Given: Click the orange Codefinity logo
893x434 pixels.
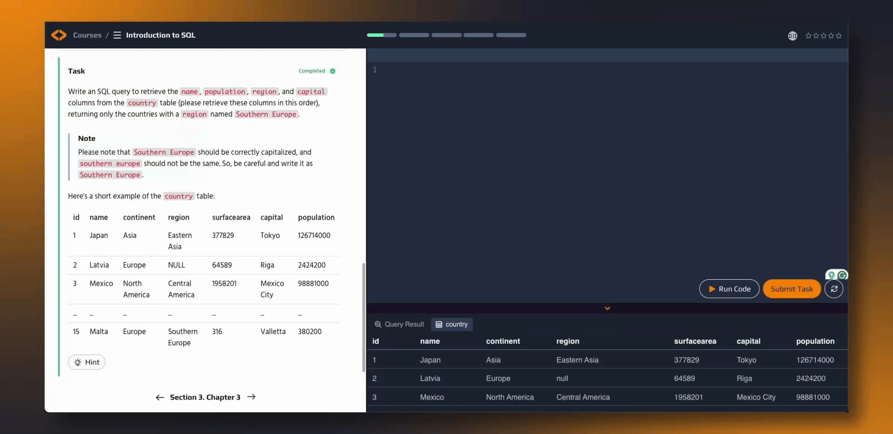Looking at the screenshot, I should pos(59,35).
